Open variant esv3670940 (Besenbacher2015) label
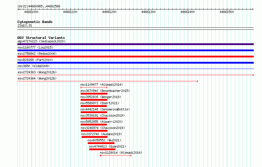Viewport: 262px width, 167px height. (x=105, y=91)
